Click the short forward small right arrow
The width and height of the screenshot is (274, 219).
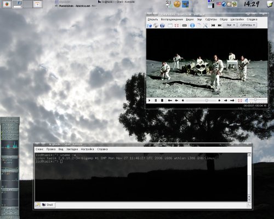[219, 100]
